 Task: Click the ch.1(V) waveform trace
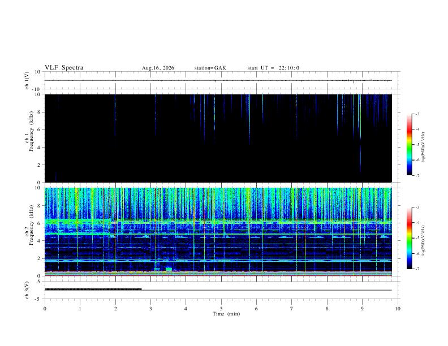218,80
